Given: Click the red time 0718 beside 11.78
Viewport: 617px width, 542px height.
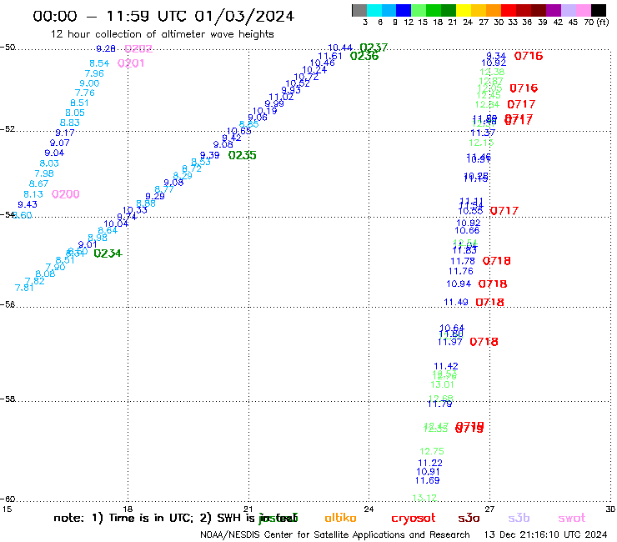Looking at the screenshot, I should (497, 261).
